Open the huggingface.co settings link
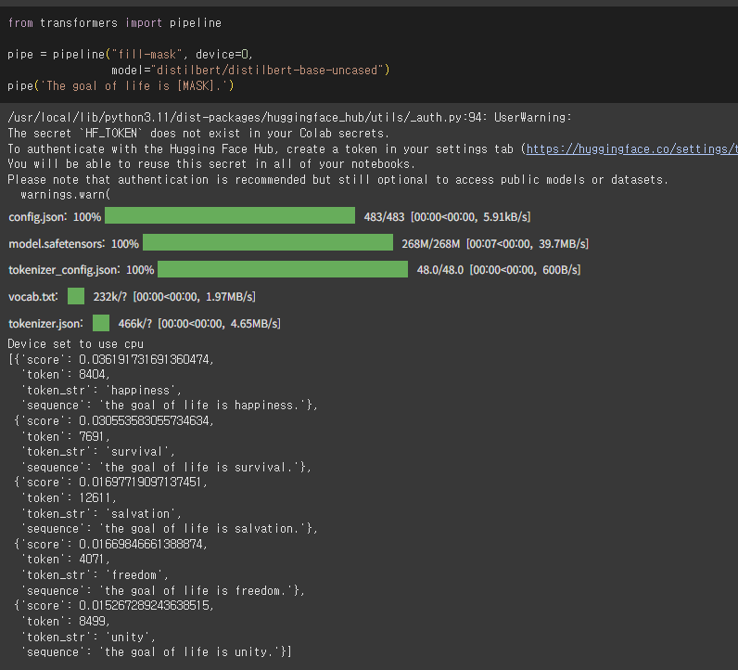 pos(631,148)
